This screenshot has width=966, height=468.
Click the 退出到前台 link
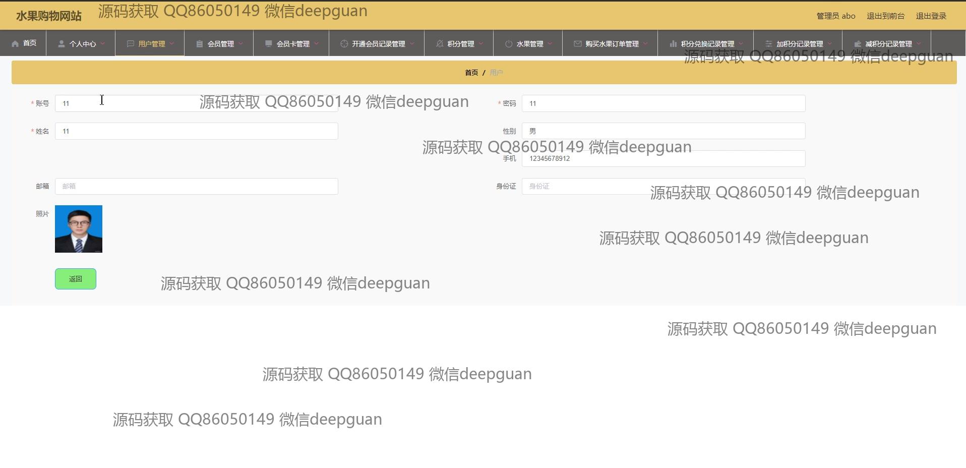click(885, 16)
